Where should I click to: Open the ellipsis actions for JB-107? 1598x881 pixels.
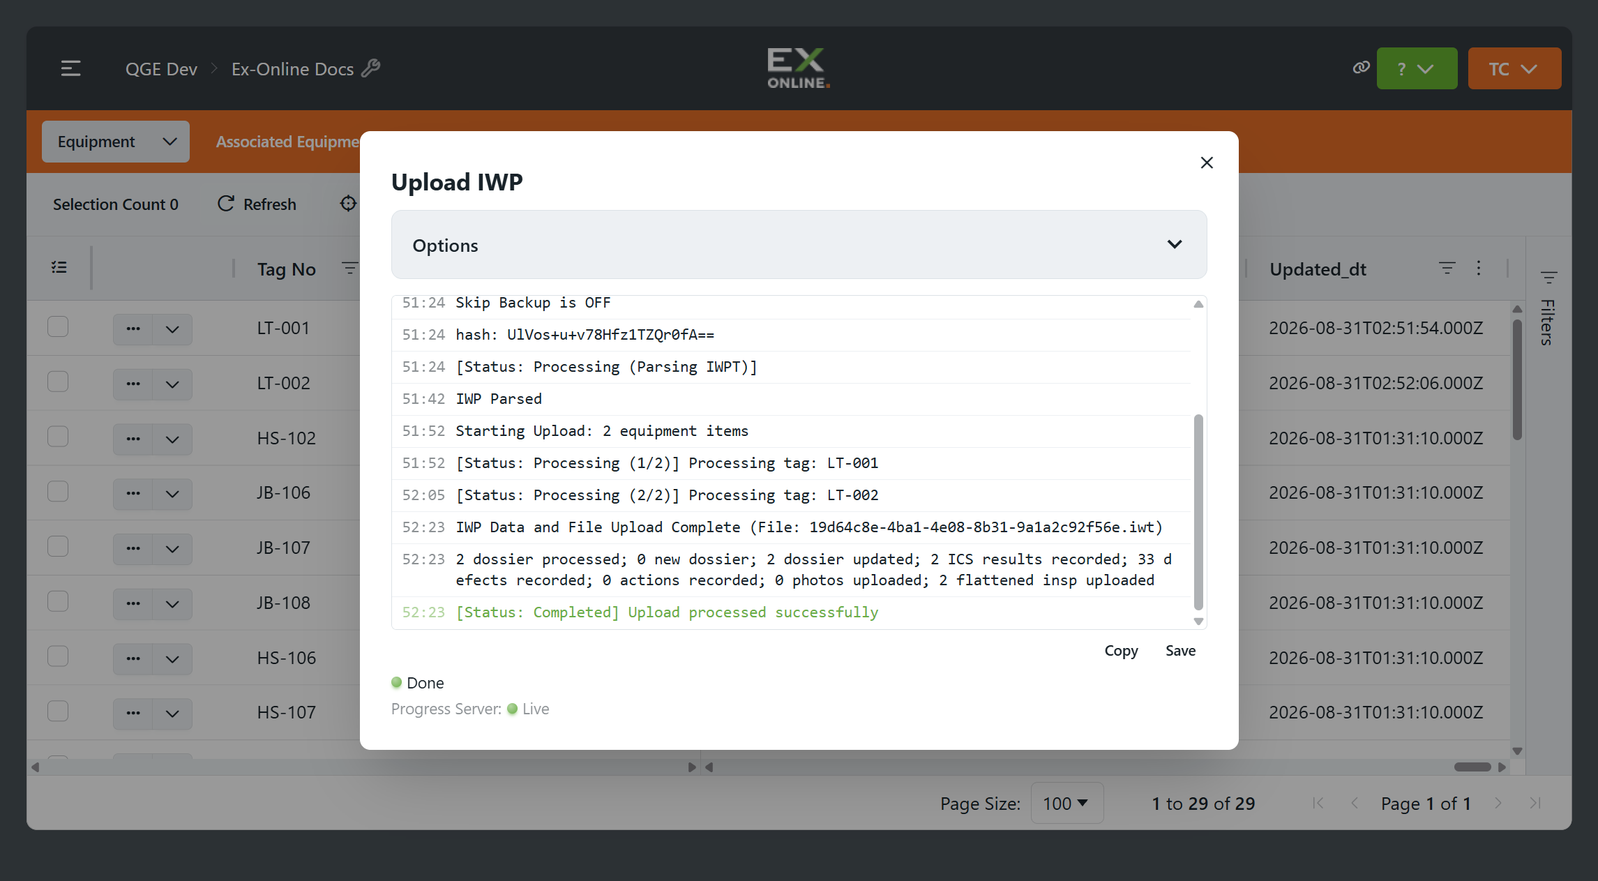click(133, 548)
